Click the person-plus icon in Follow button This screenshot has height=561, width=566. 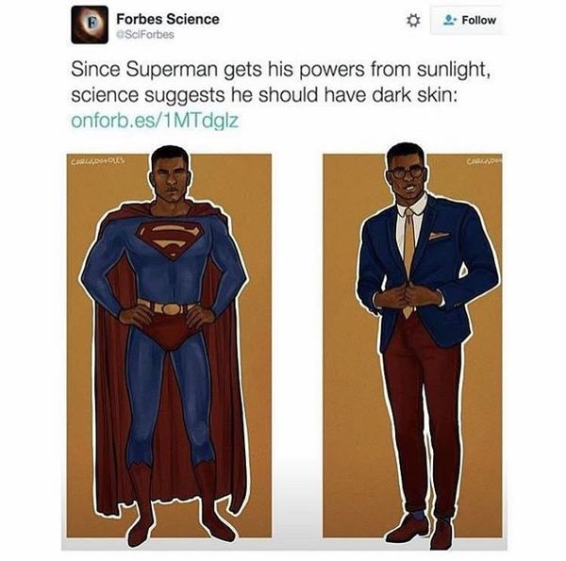tap(451, 20)
